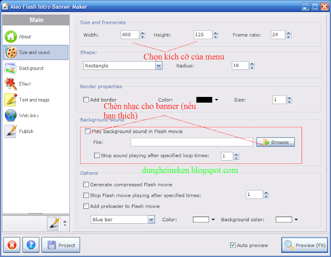Screen dimensions: 331x257
Task: Tick Stop Flash movie playing after specified times
Action: click(86, 195)
